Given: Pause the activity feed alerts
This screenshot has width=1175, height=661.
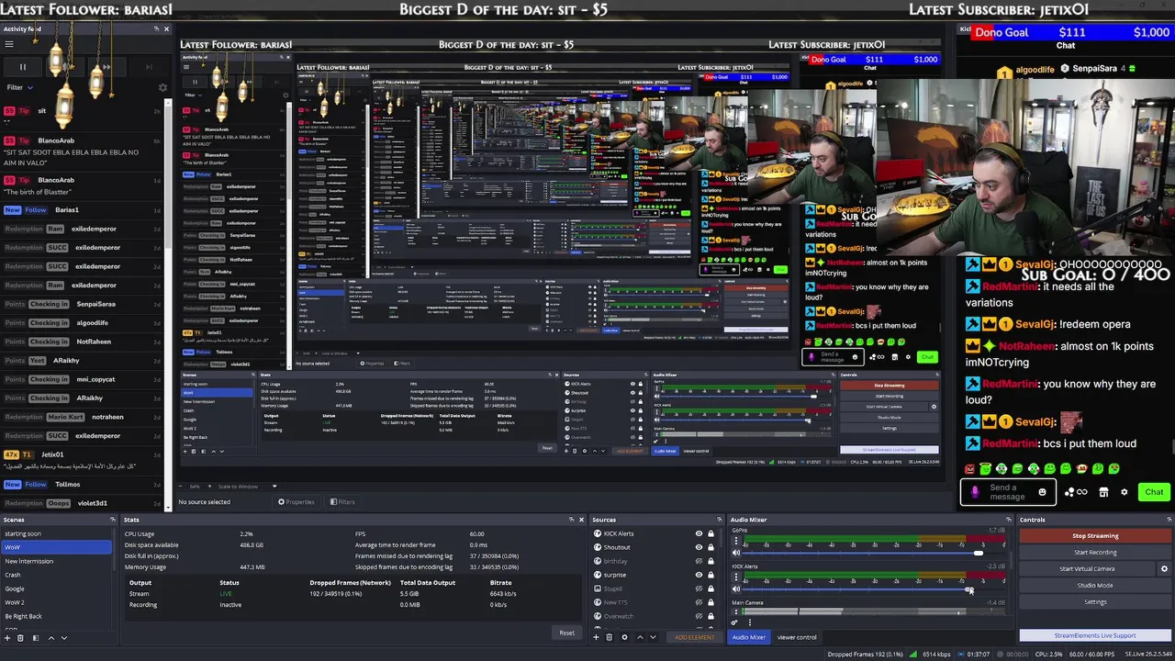Looking at the screenshot, I should point(23,66).
